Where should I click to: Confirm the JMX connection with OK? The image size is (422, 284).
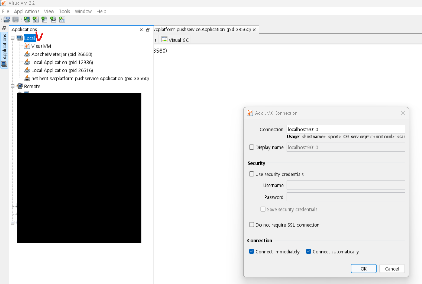pyautogui.click(x=364, y=269)
